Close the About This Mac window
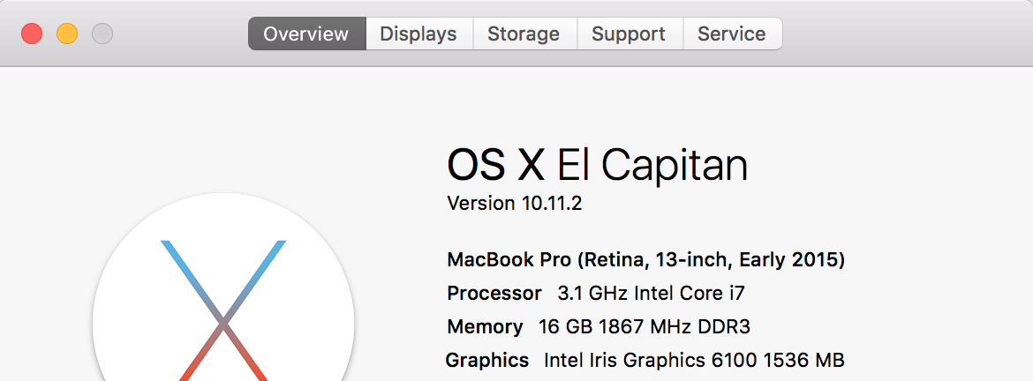1033x381 pixels. pos(32,34)
